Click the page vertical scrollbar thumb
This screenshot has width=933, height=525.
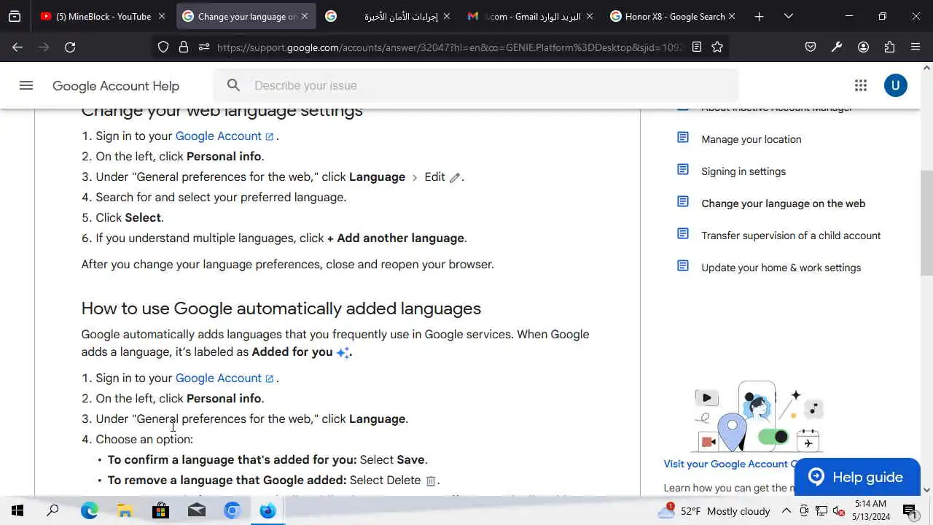coord(926,223)
